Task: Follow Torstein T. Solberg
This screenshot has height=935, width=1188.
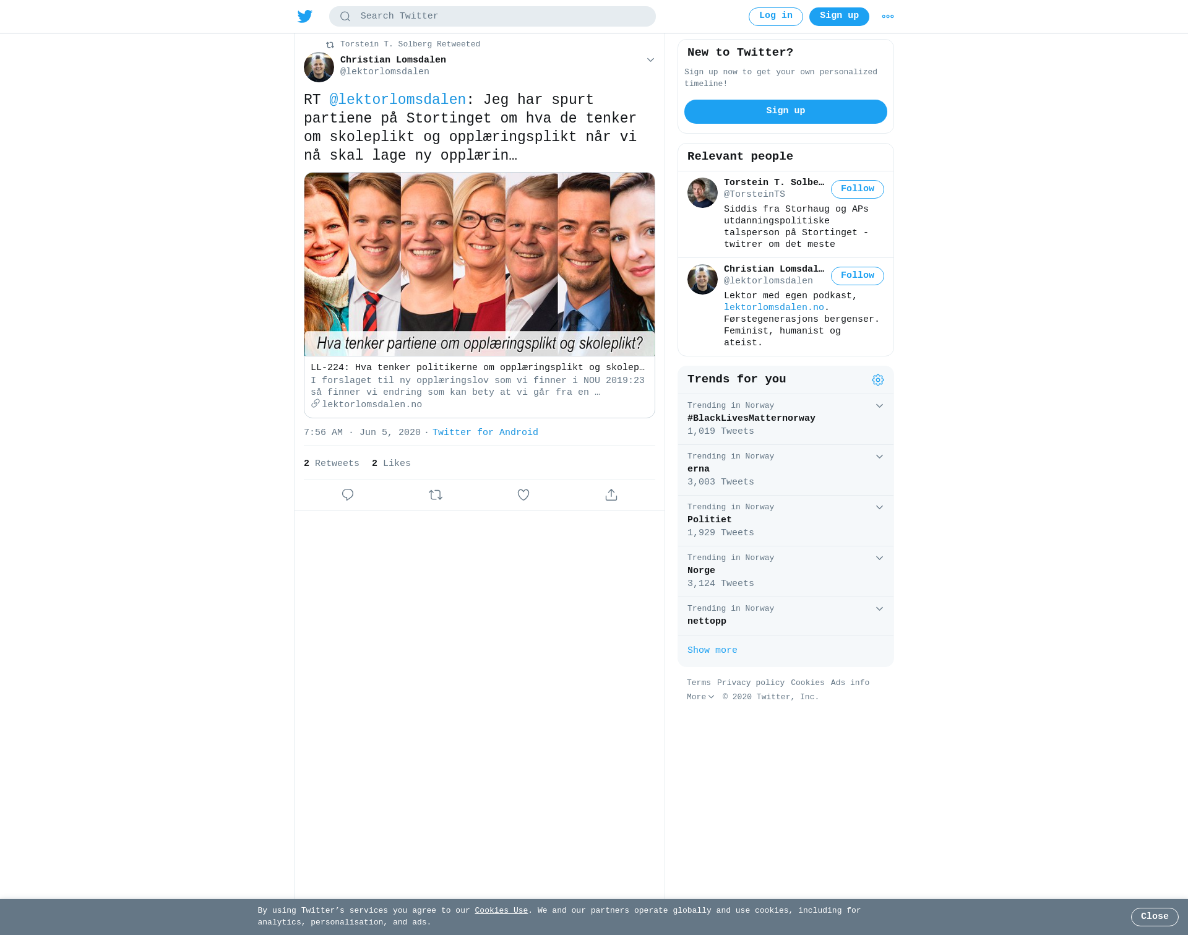Action: click(x=858, y=189)
